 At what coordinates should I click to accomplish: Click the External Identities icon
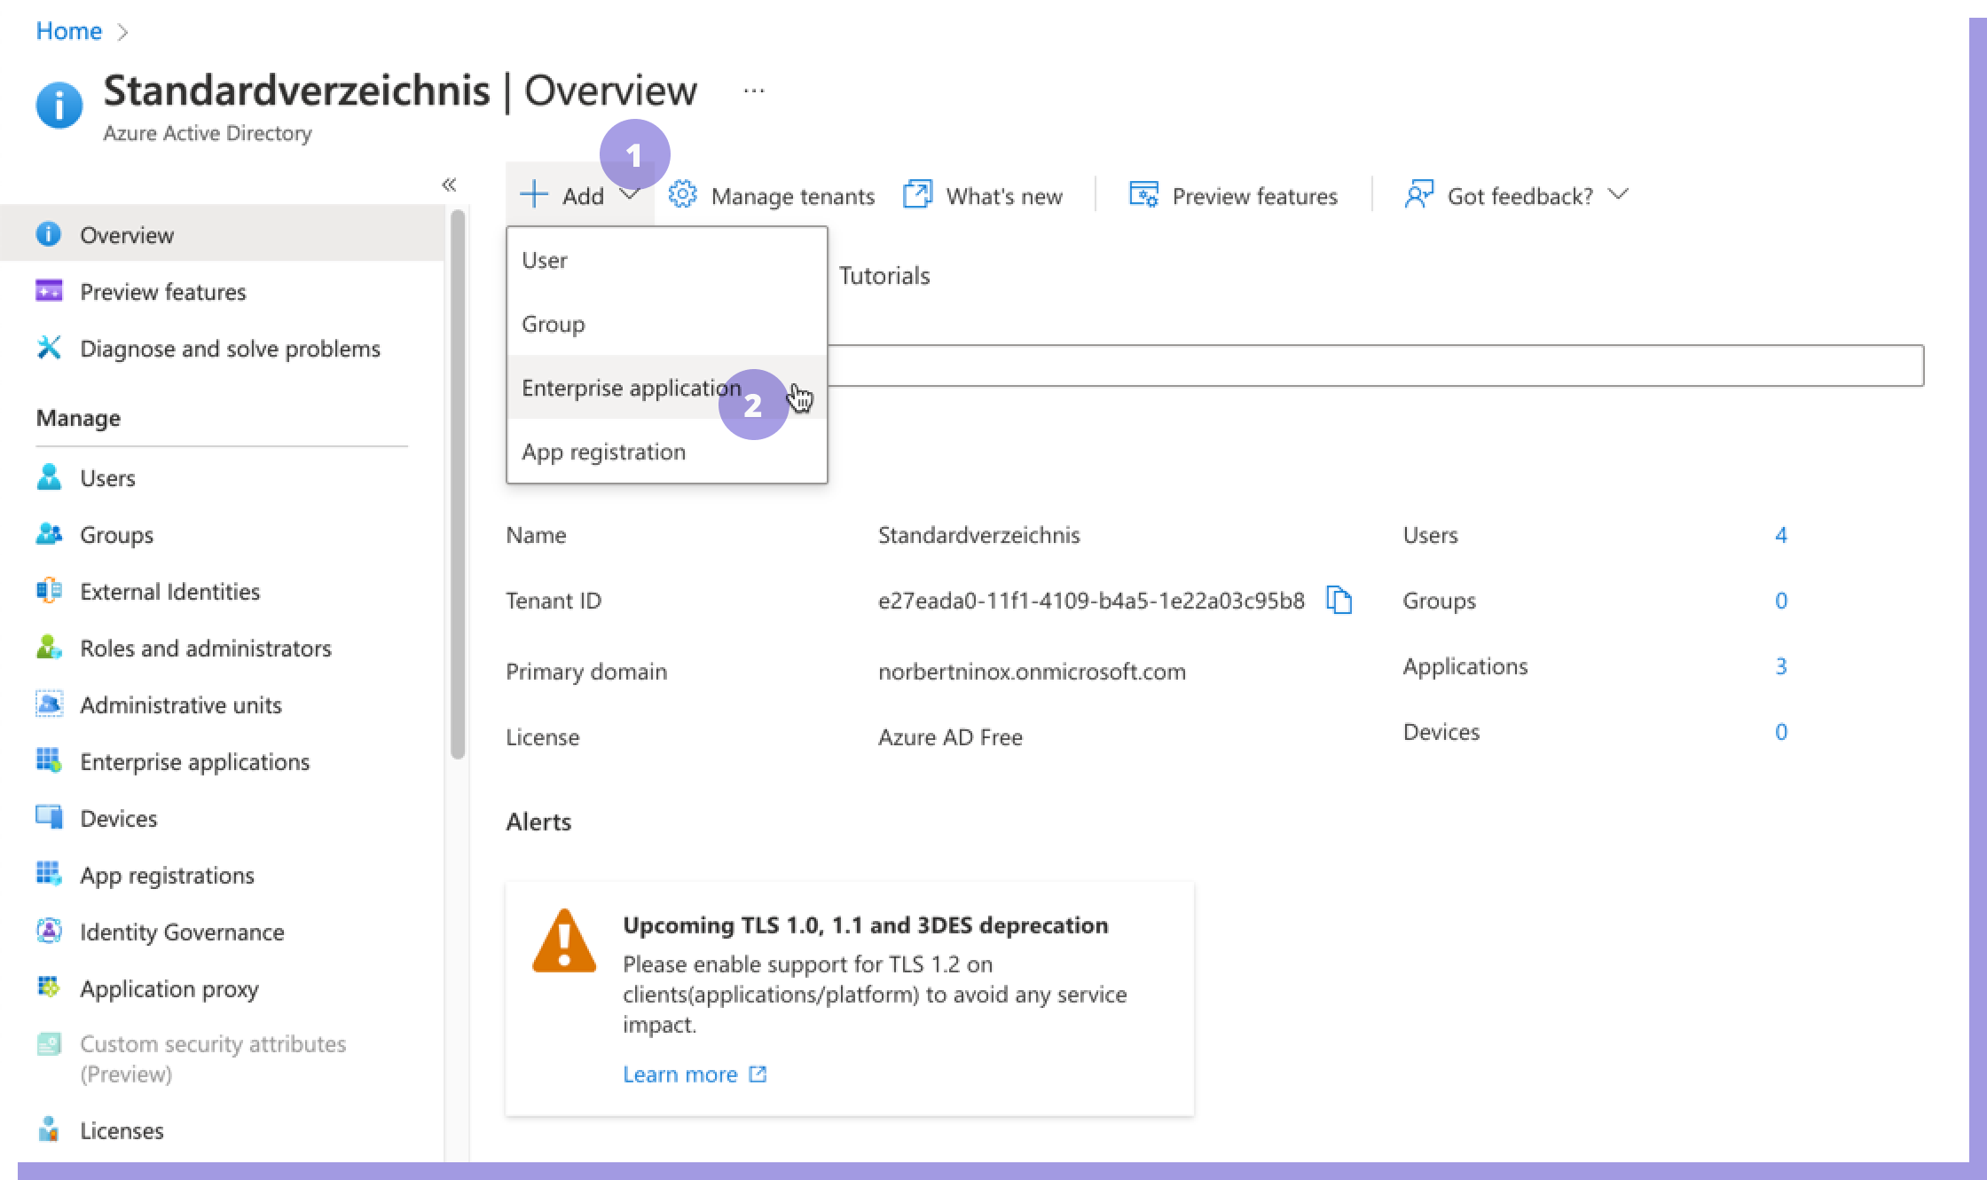click(49, 591)
